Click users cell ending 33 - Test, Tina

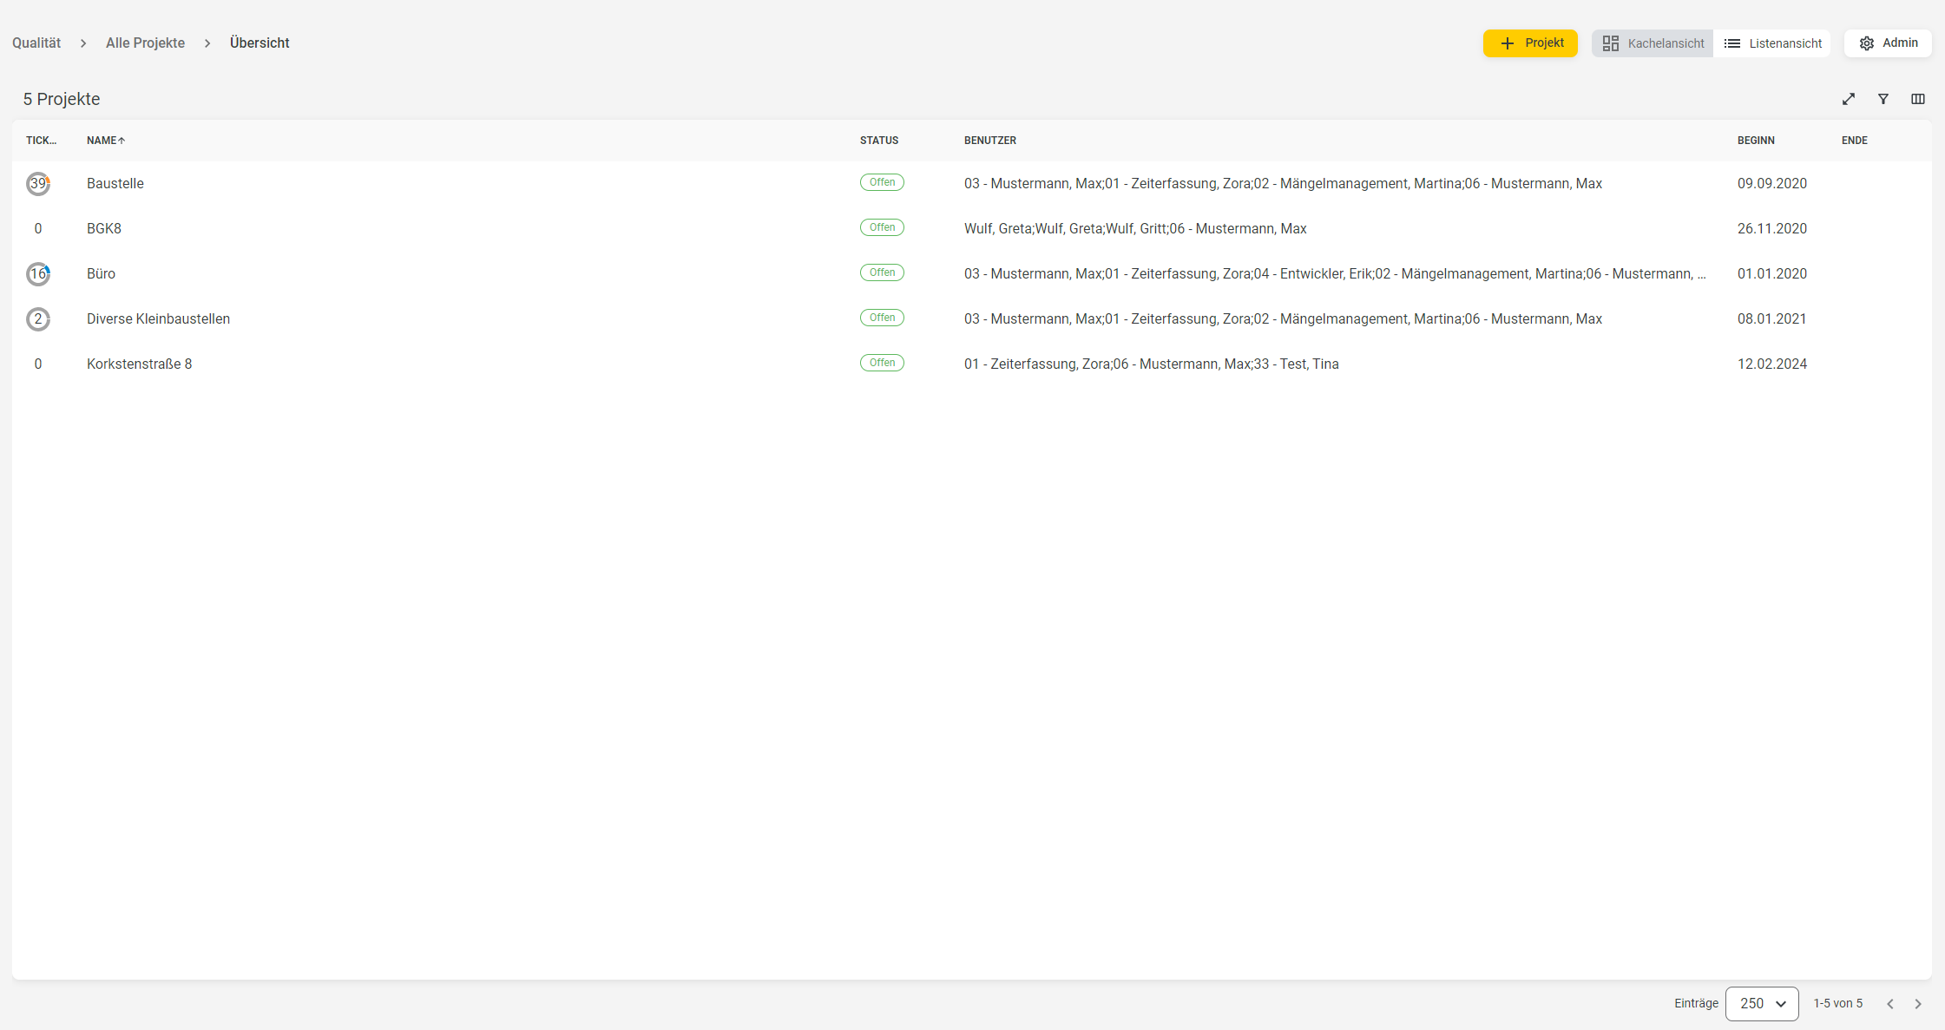click(x=1152, y=364)
